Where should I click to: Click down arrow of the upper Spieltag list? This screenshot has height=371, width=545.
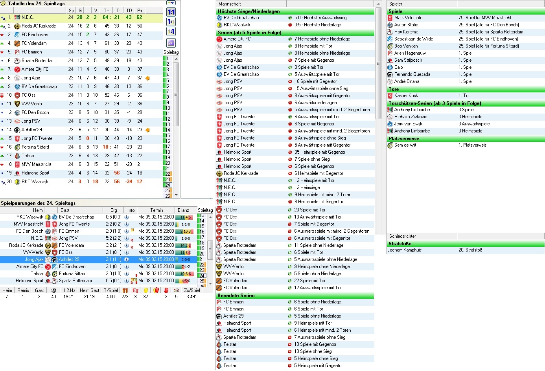176,195
